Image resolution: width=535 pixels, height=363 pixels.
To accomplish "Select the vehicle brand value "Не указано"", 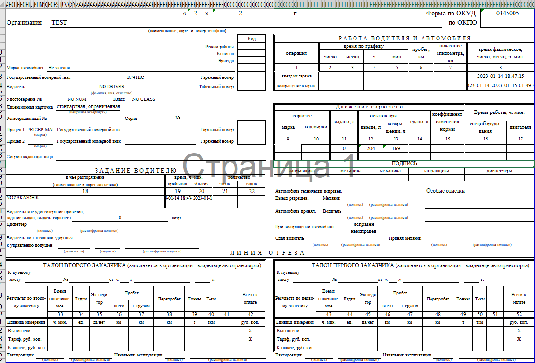I will (x=59, y=68).
